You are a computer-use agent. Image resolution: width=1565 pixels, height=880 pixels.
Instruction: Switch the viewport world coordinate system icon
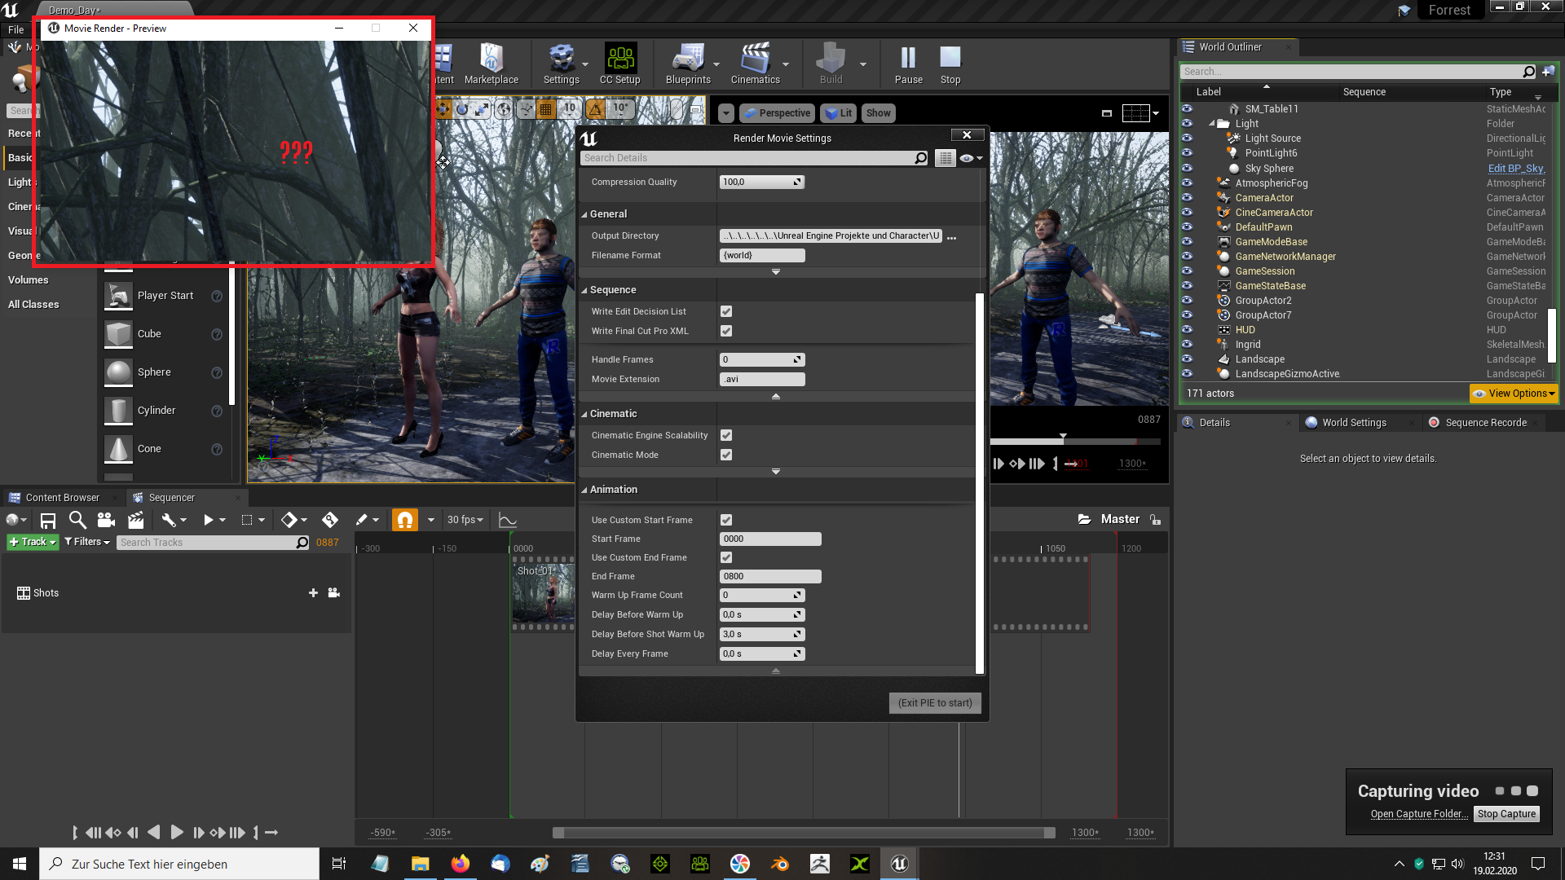click(x=505, y=109)
